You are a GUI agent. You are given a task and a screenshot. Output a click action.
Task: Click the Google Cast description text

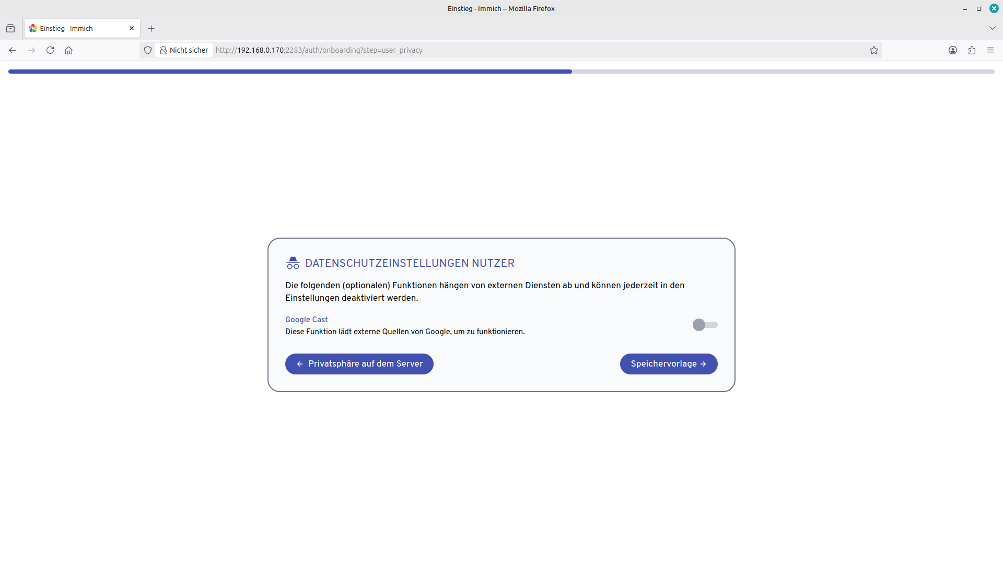click(x=405, y=332)
